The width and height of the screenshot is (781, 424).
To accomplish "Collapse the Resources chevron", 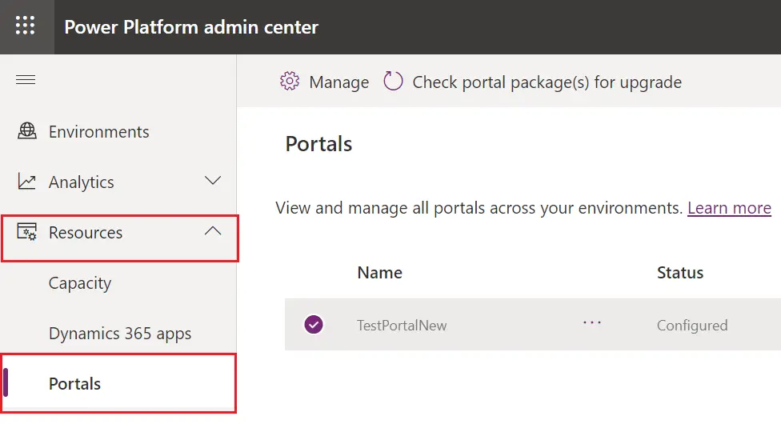I will point(213,230).
